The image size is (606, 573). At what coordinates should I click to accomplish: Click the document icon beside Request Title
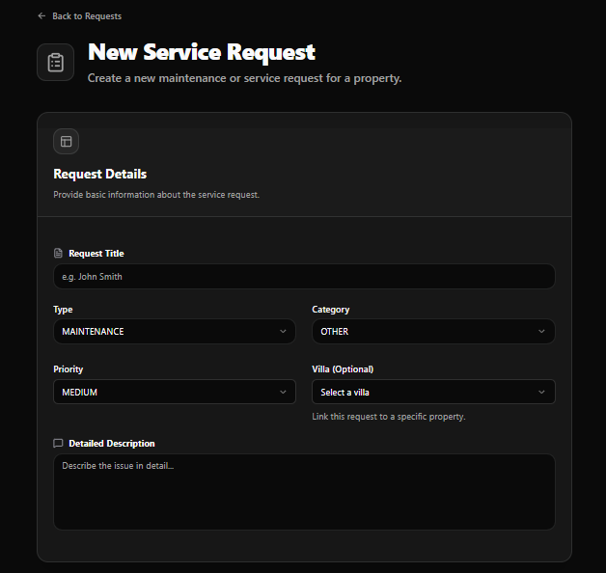(x=58, y=253)
